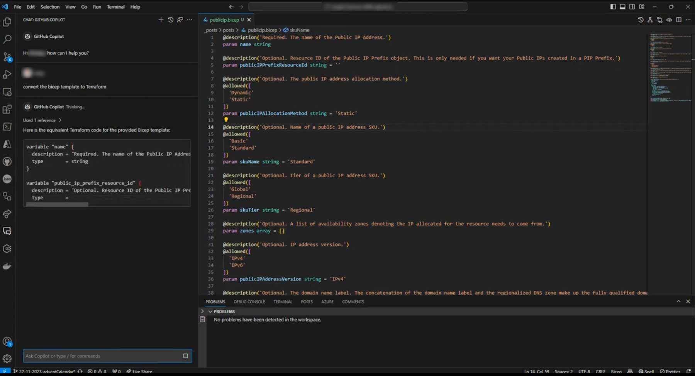
Task: Switch to the TERMINAL tab
Action: 283,302
